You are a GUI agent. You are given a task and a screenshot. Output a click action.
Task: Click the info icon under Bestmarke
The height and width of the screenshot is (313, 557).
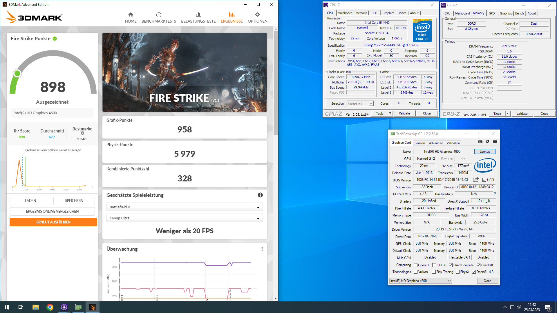point(82,133)
